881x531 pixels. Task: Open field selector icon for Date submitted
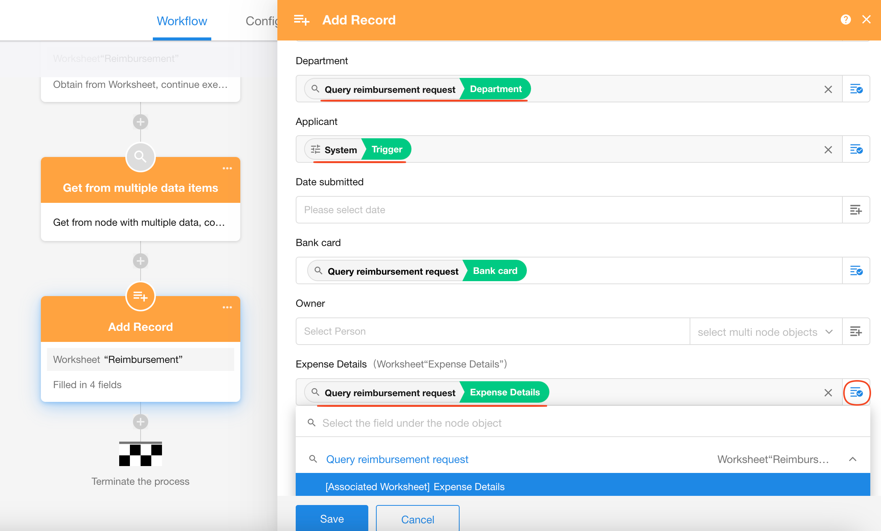(x=856, y=210)
